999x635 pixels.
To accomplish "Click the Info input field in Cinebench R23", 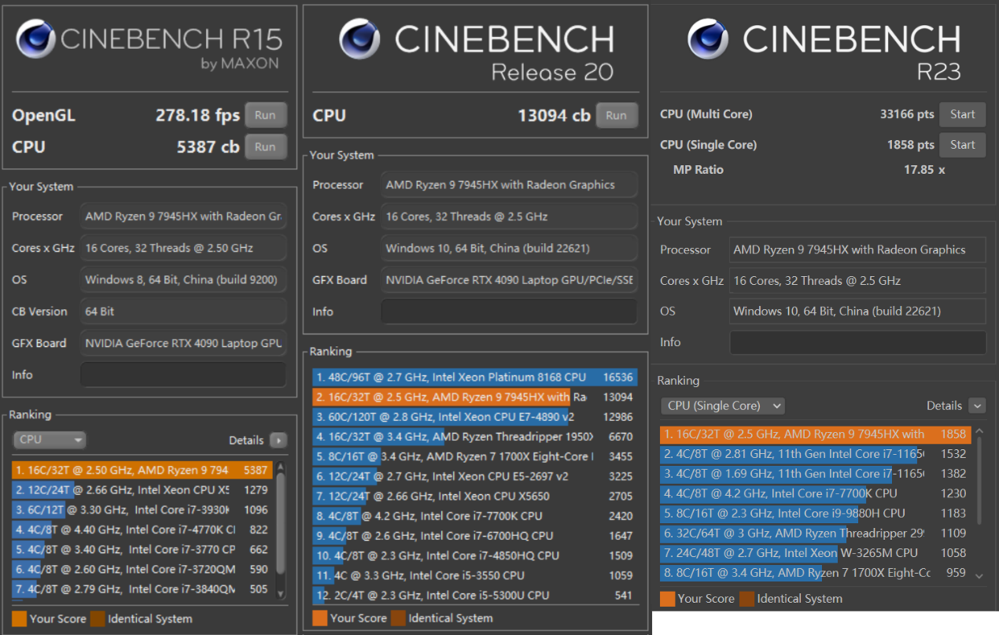I will pos(858,342).
